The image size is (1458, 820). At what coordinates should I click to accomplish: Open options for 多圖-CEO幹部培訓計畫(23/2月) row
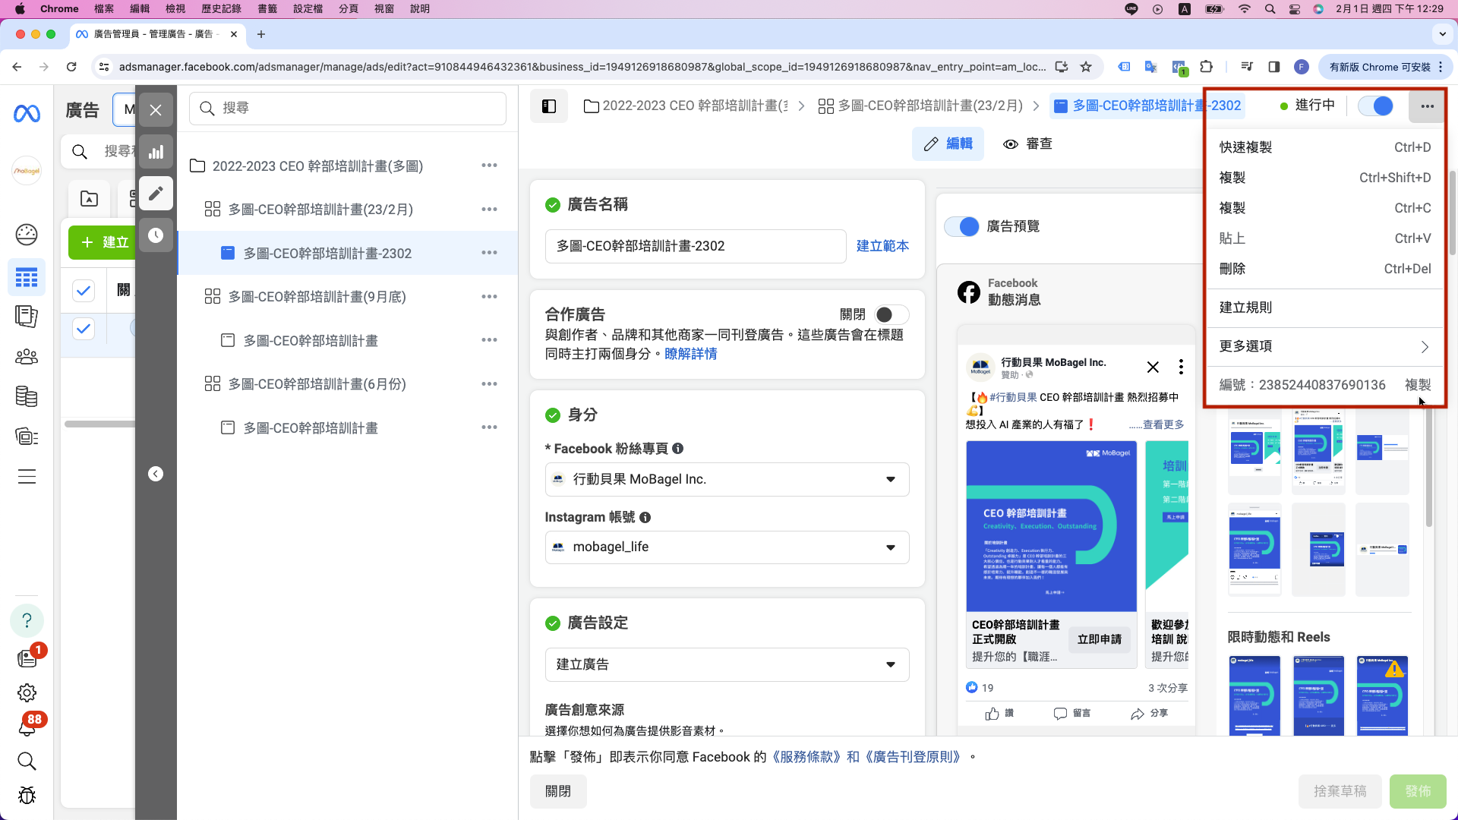(x=489, y=210)
